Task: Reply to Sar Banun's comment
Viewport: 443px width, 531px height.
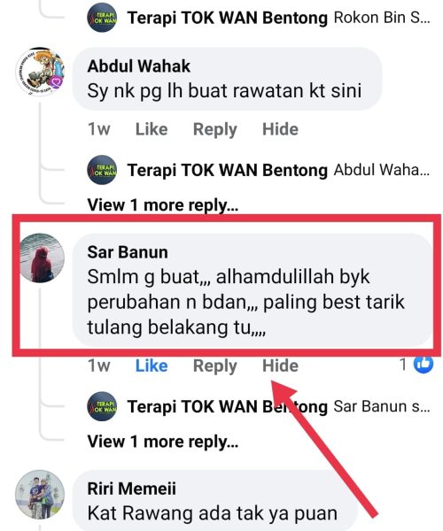Action: (215, 366)
